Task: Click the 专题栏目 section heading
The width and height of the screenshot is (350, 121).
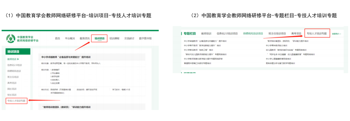Action: pyautogui.click(x=190, y=34)
